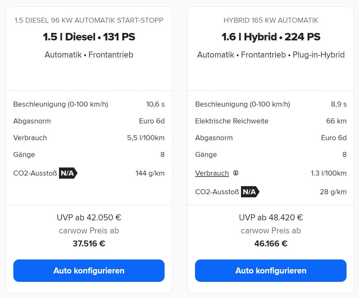The height and width of the screenshot is (298, 359).
Task: Configure the 1.5 l Diesel car
Action: pyautogui.click(x=89, y=271)
